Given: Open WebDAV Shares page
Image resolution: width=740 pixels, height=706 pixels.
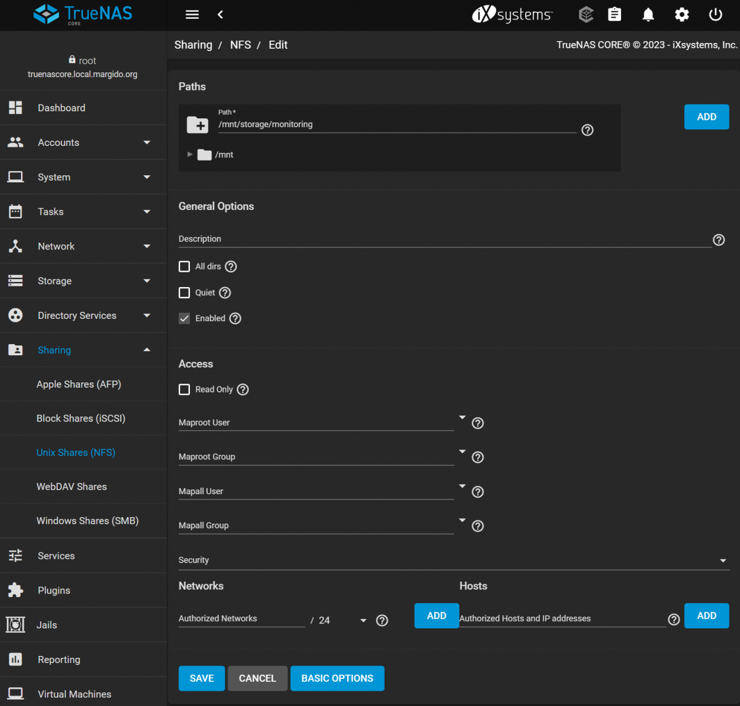Looking at the screenshot, I should click(x=72, y=487).
